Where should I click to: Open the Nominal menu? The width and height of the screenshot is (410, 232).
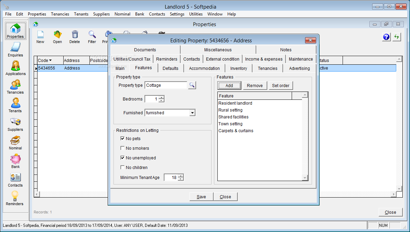(x=122, y=14)
